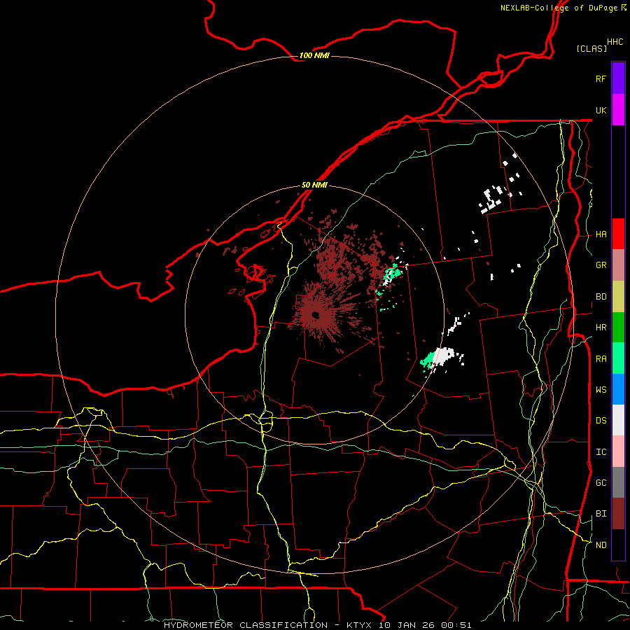Click the black ND legend color swatch
The height and width of the screenshot is (630, 630).
pos(618,545)
